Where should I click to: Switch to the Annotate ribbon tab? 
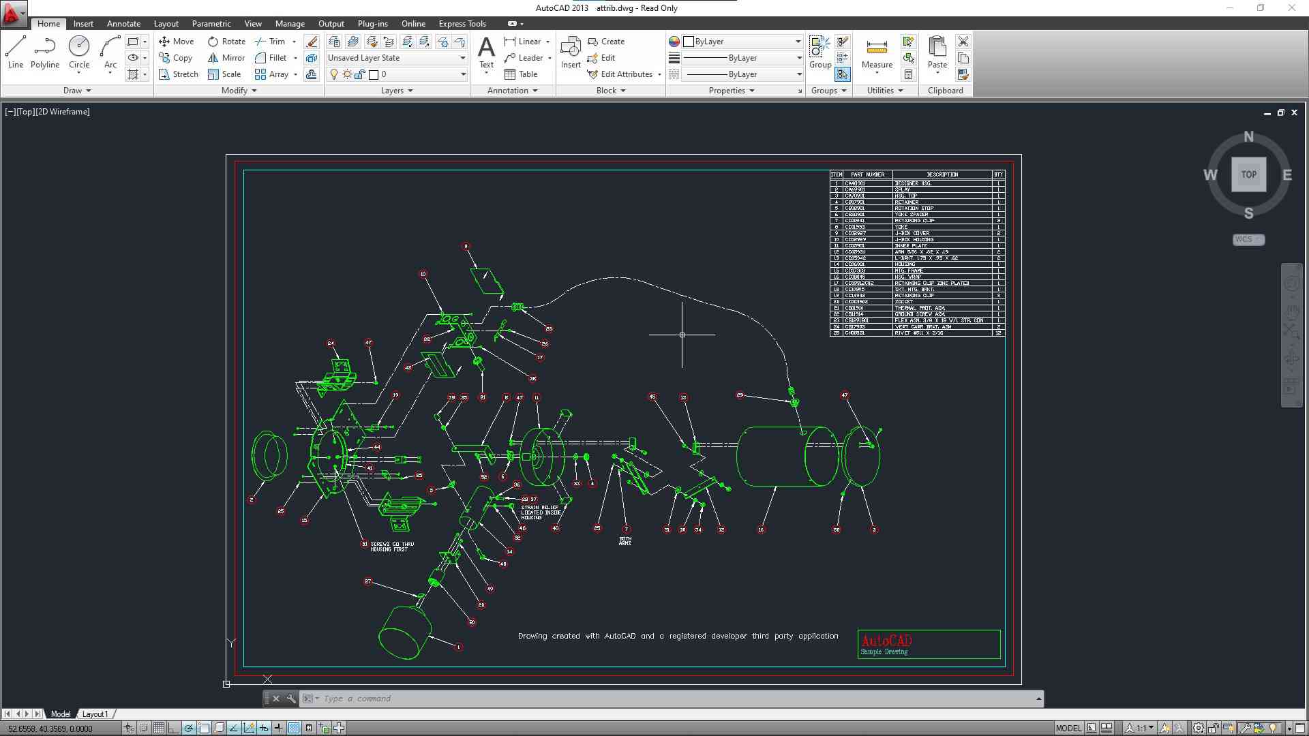click(123, 24)
